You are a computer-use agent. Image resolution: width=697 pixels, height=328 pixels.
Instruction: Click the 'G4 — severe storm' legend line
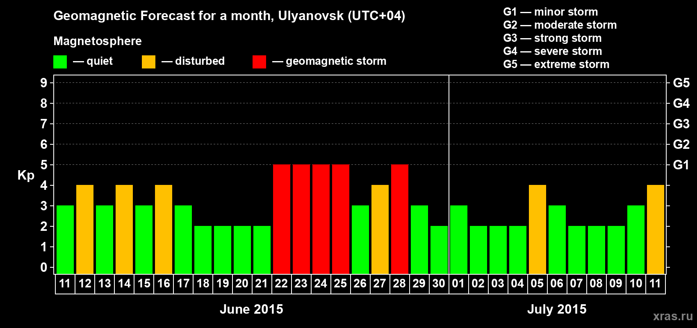click(x=553, y=51)
